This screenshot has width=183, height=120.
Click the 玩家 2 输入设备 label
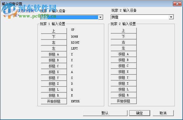pyautogui.click(x=124, y=10)
